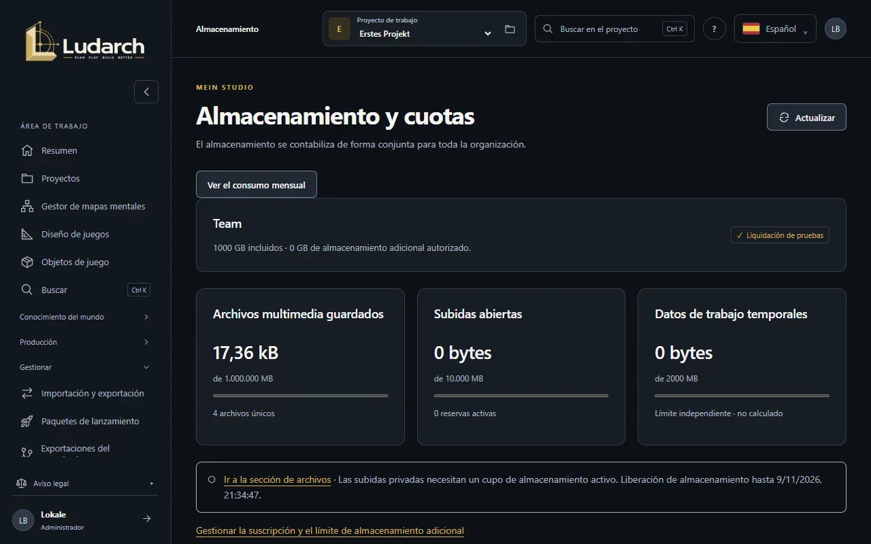Open the project folder icon in header
This screenshot has width=871, height=544.
click(x=510, y=29)
